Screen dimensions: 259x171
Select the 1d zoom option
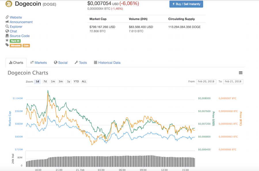click(x=37, y=81)
